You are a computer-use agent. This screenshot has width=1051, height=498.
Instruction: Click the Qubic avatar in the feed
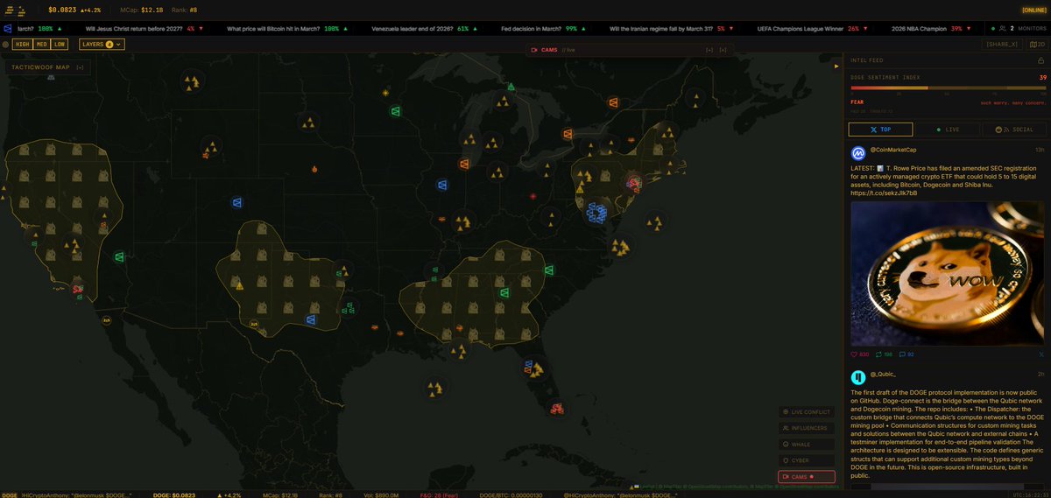pyautogui.click(x=858, y=377)
